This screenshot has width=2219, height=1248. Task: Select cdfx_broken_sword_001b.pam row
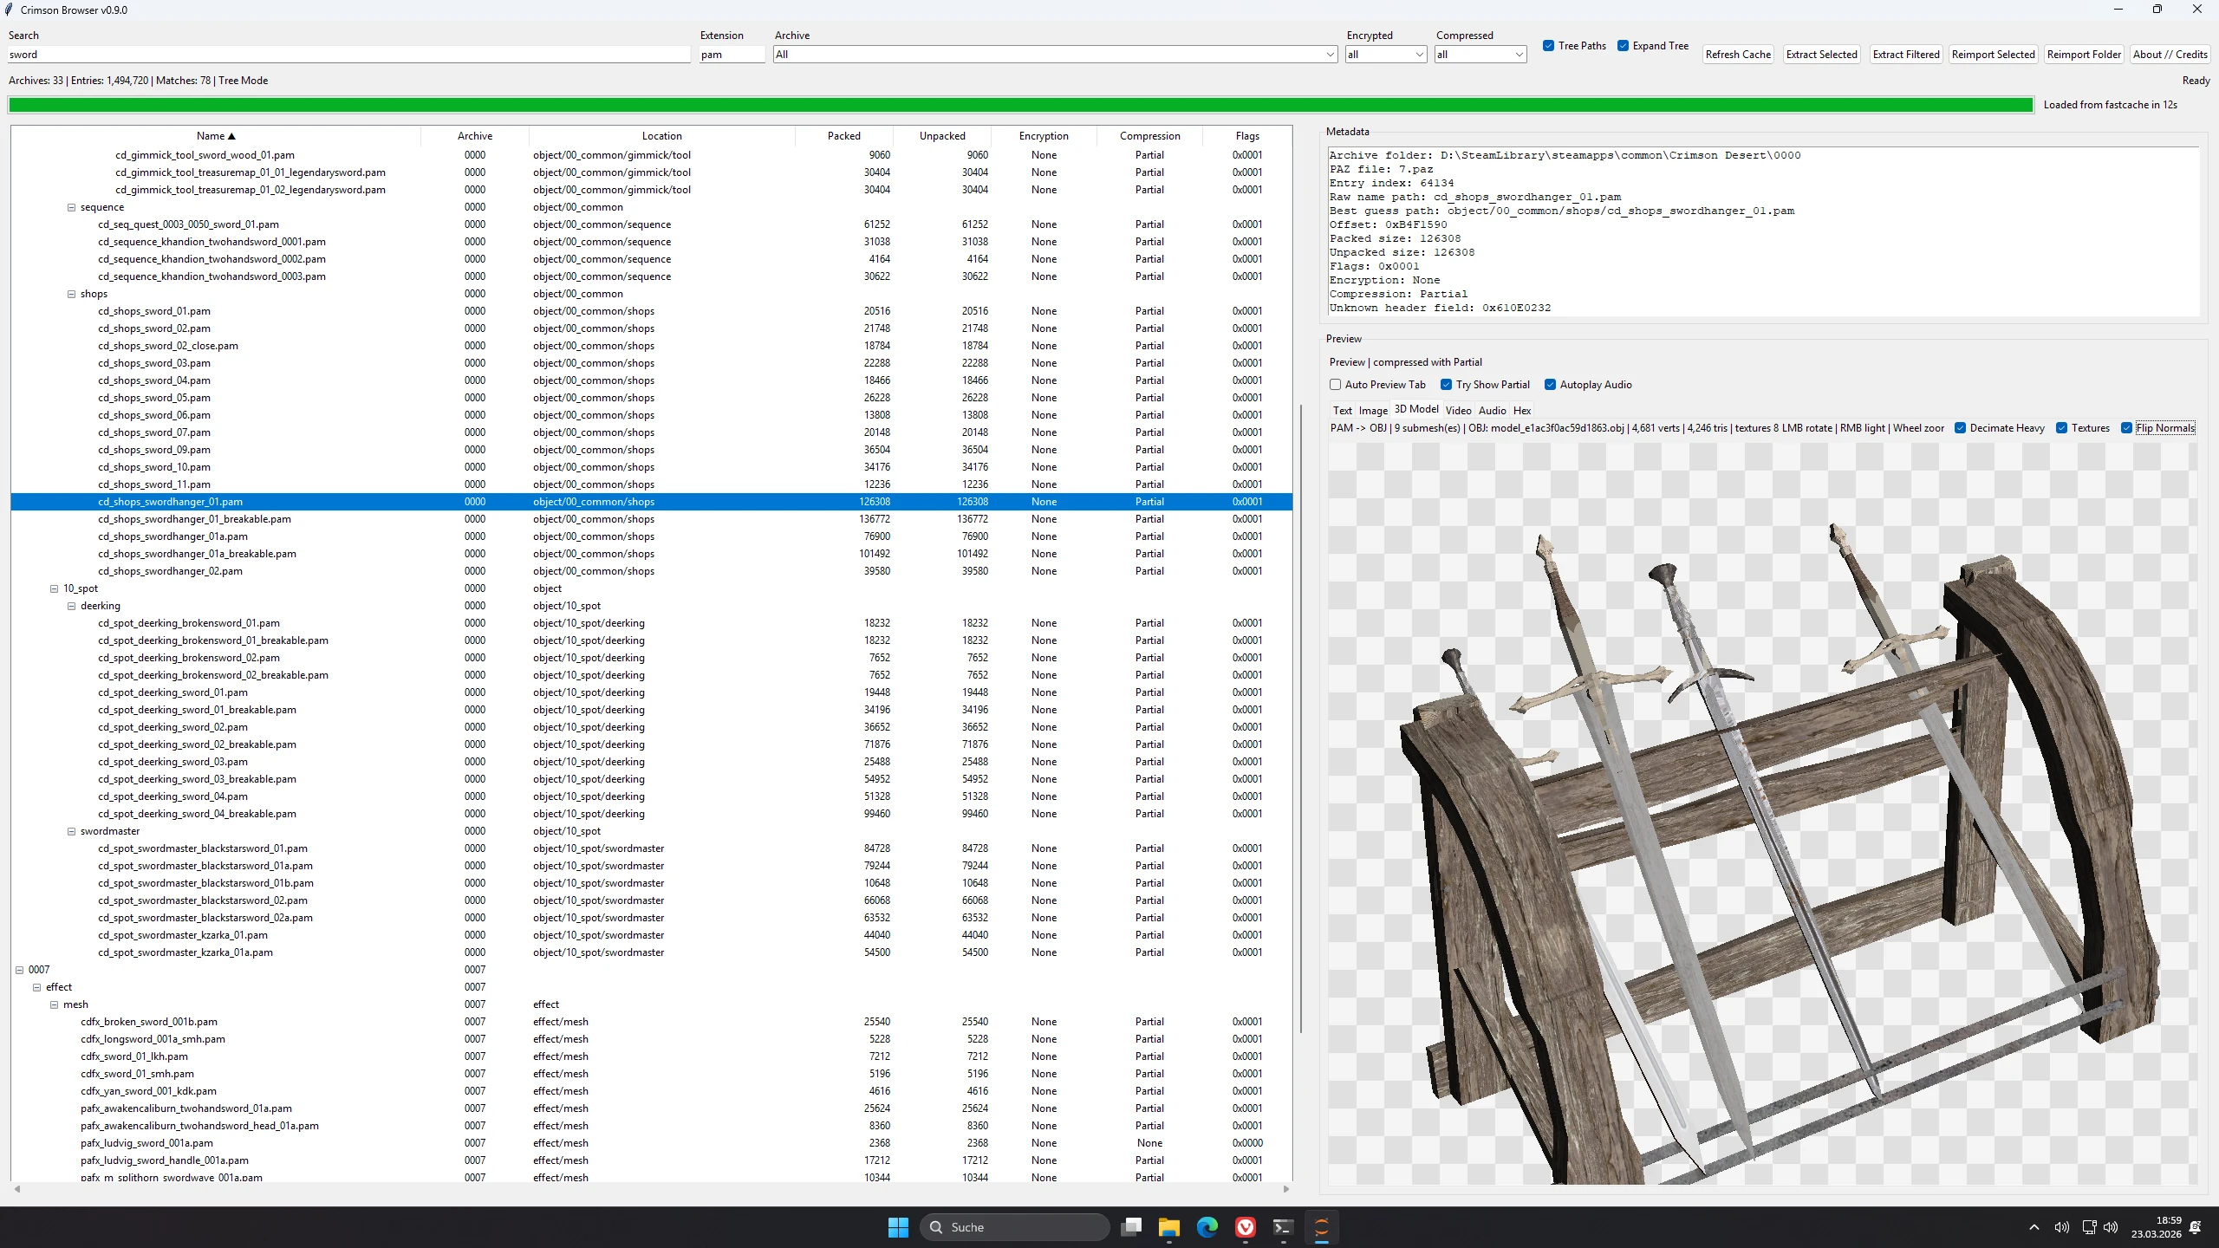pos(651,1022)
